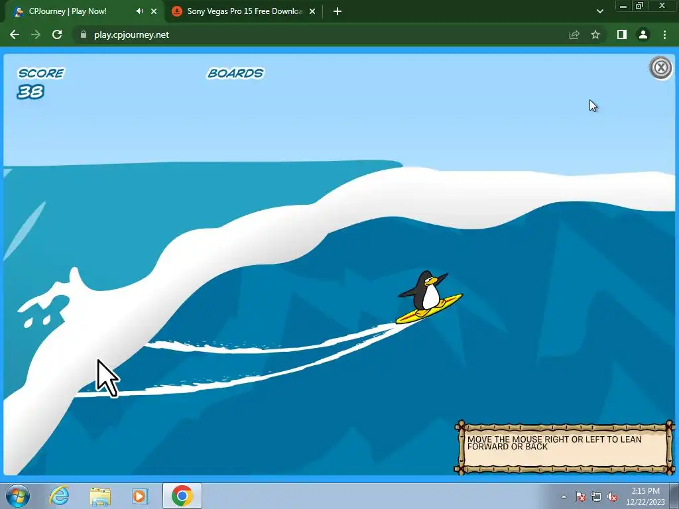Close the surfing game with the X button
Image resolution: width=679 pixels, height=509 pixels.
click(661, 68)
